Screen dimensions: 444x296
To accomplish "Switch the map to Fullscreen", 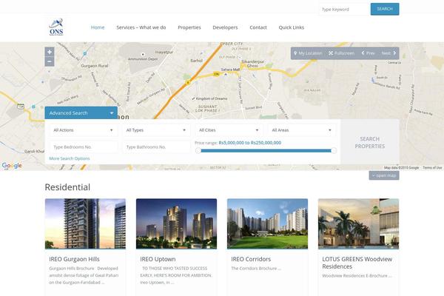I will pyautogui.click(x=341, y=53).
